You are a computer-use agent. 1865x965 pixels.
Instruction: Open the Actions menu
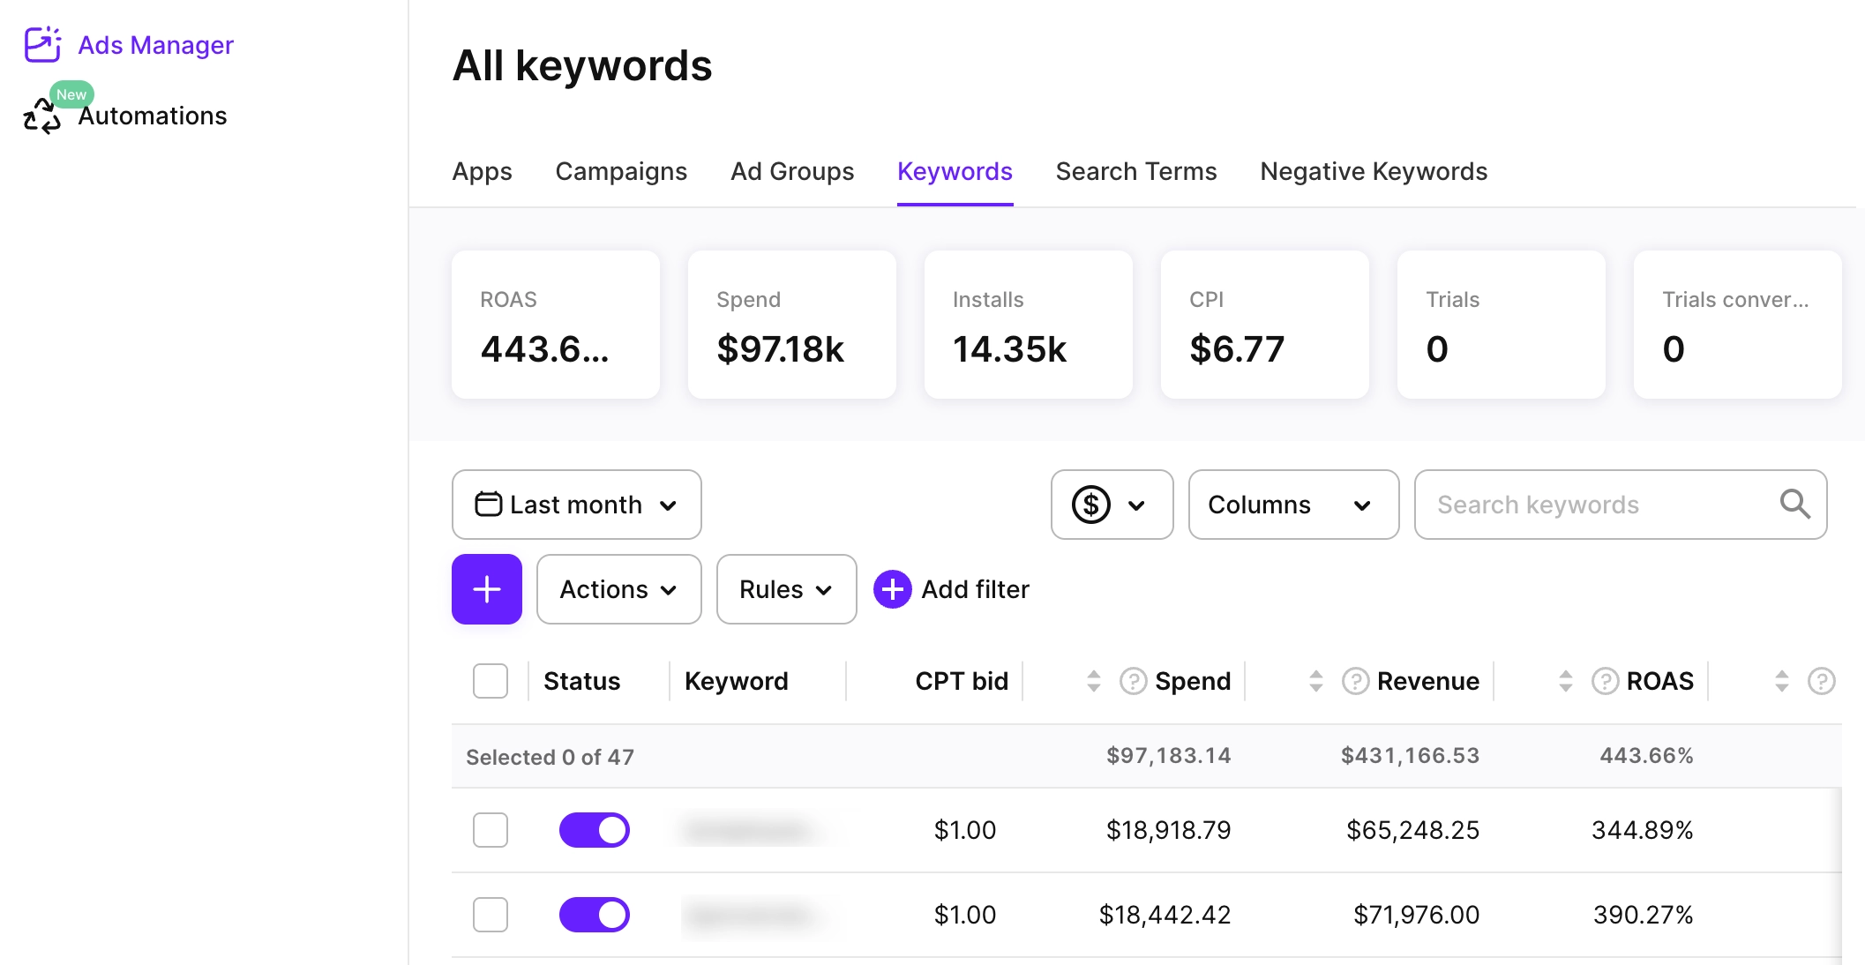click(618, 589)
